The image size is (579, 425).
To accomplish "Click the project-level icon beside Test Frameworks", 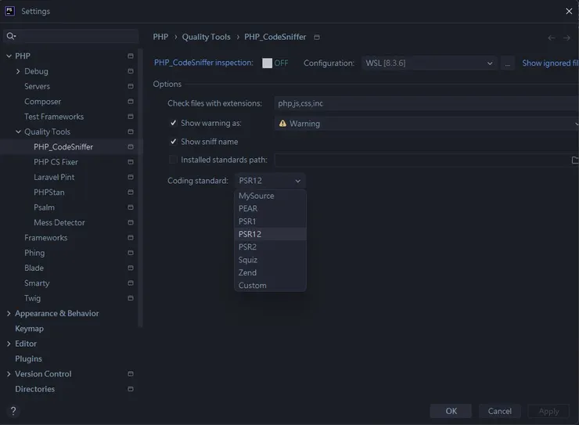I will [131, 117].
